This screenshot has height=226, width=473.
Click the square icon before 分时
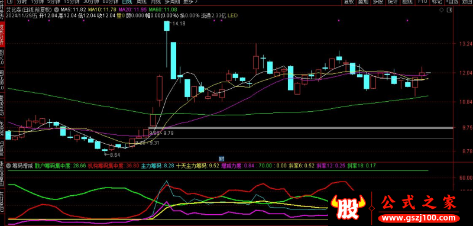(9, 2)
